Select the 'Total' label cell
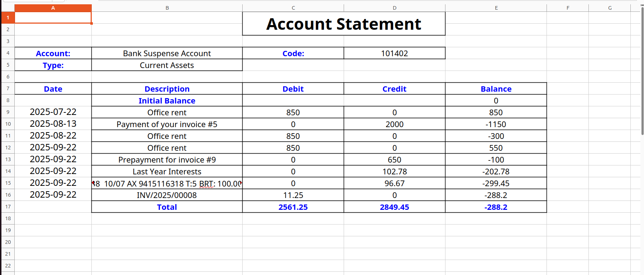 click(x=167, y=207)
